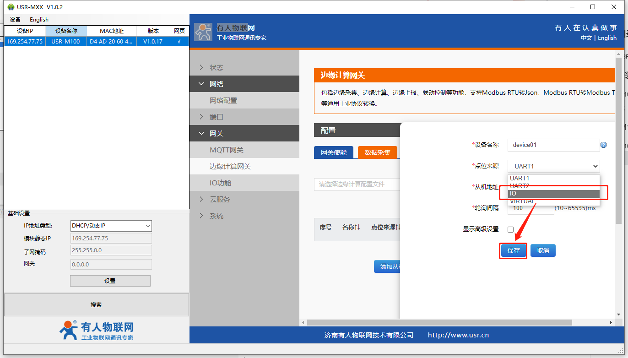
Task: Select VIRTUAL option in dropdown list
Action: 553,201
